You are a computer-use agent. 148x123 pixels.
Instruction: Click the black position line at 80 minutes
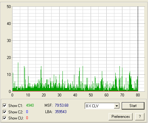point(138,49)
